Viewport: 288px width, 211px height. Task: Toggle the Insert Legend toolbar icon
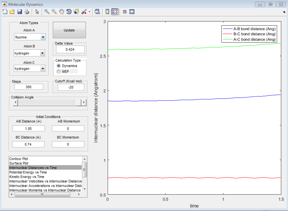tap(115, 12)
